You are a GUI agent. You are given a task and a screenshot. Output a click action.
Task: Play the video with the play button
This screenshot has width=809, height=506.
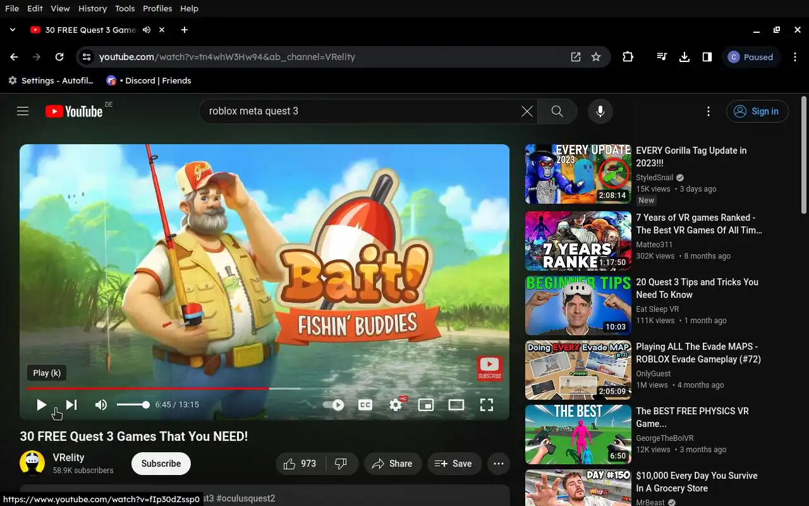pos(41,405)
